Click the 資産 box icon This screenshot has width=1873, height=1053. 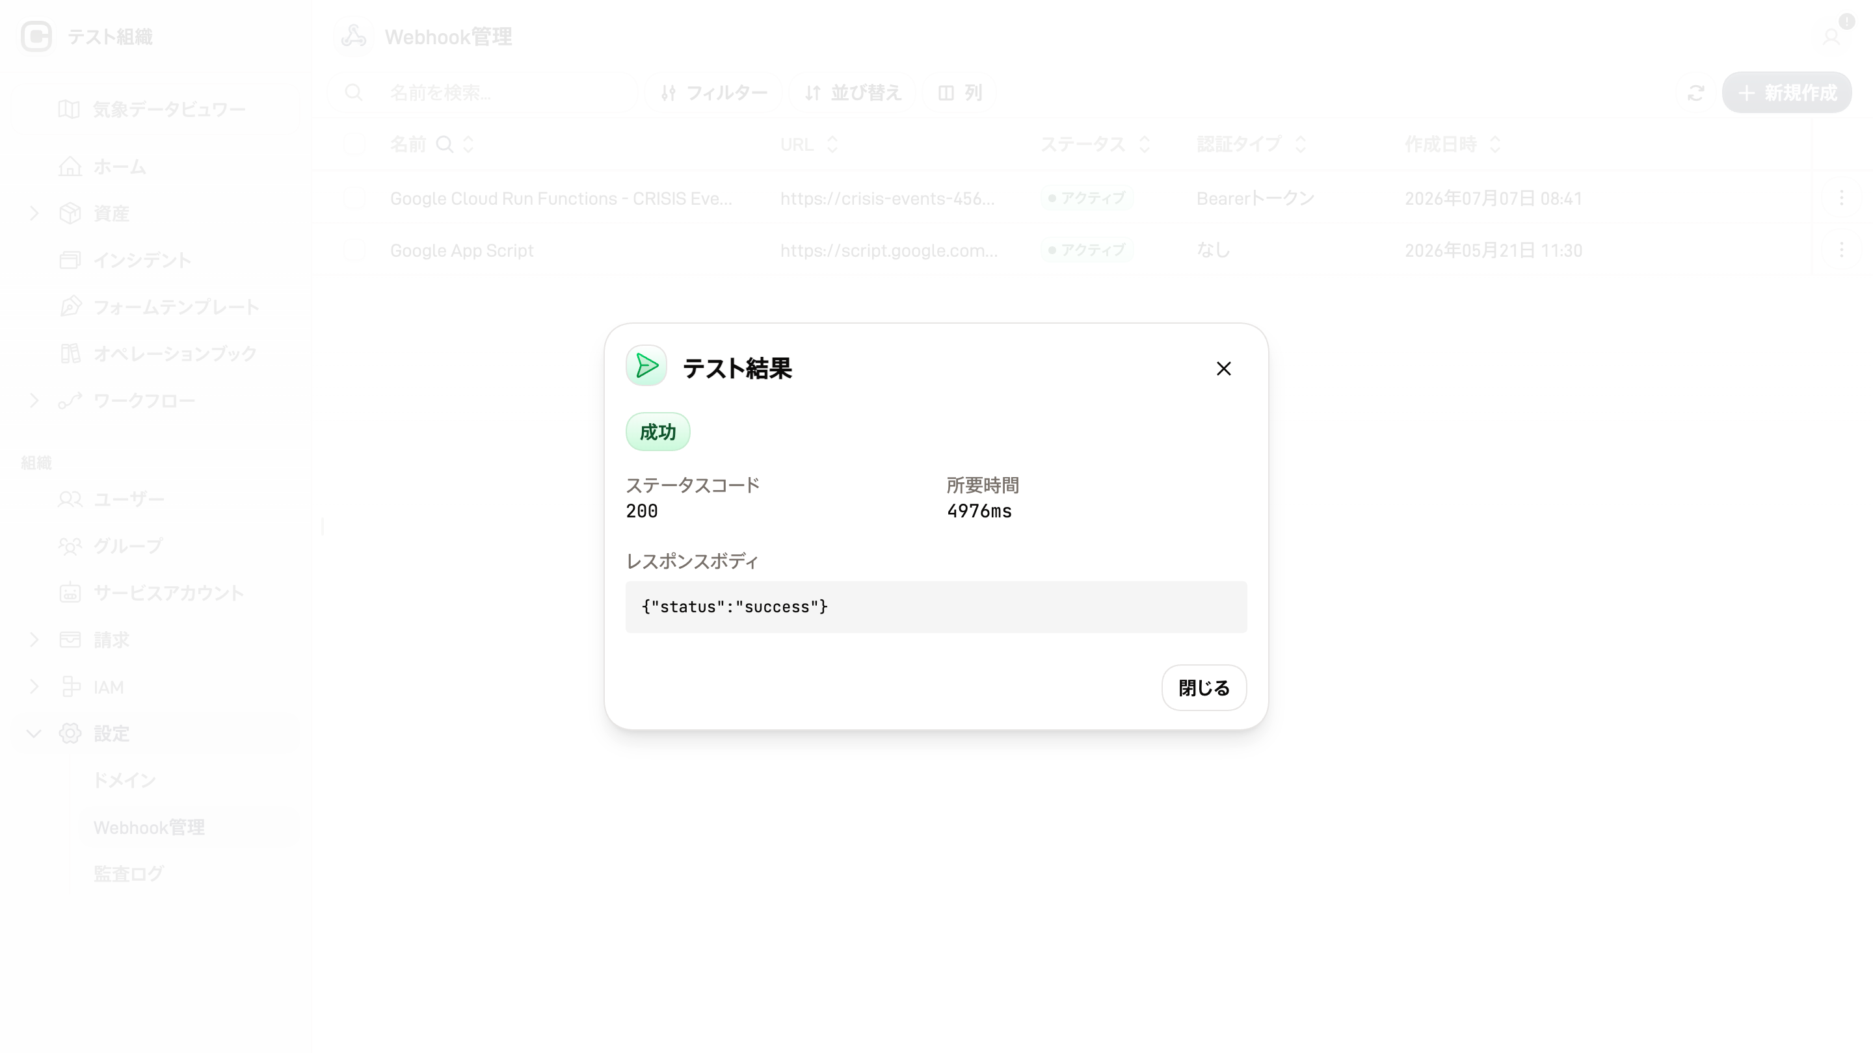tap(70, 214)
